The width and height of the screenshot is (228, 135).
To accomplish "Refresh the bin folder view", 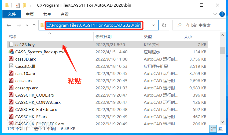I will 164,25.
